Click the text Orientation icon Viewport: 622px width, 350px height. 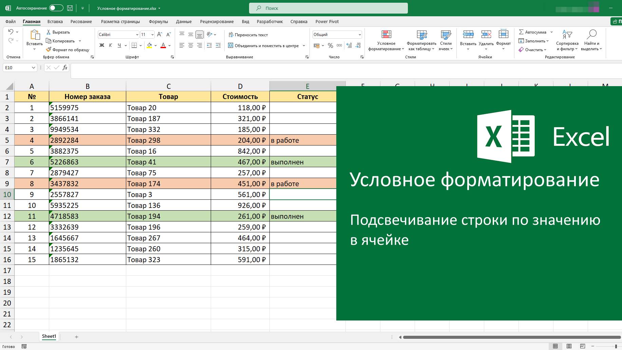[209, 34]
